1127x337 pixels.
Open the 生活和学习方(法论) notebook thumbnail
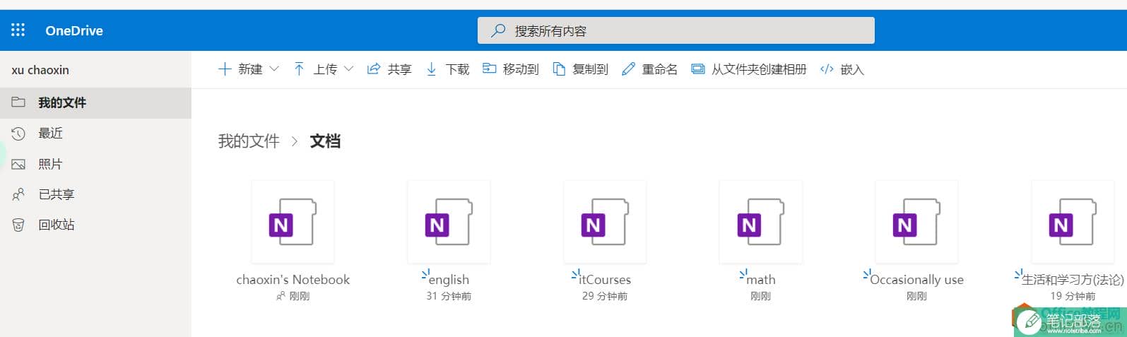pos(1073,222)
